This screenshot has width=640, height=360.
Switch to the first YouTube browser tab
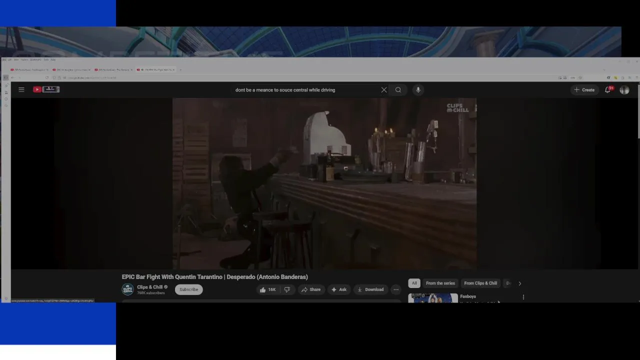pos(29,70)
